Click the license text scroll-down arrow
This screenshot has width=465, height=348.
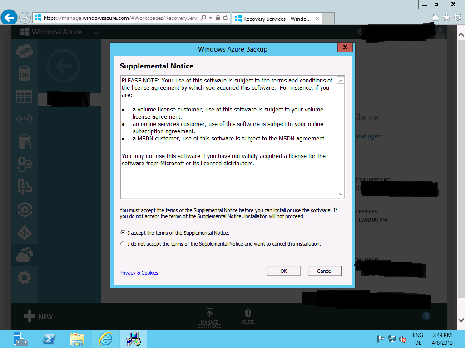tap(341, 194)
